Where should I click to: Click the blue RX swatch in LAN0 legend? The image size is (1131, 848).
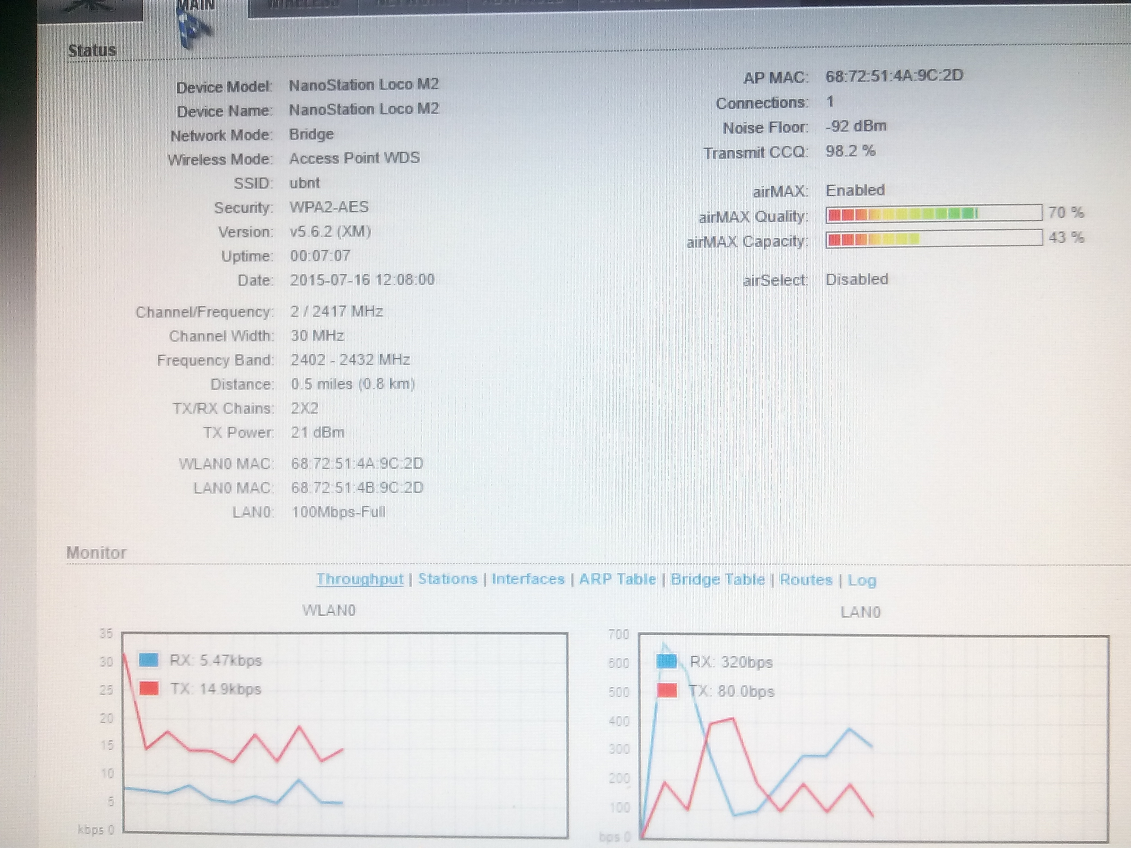click(x=667, y=661)
